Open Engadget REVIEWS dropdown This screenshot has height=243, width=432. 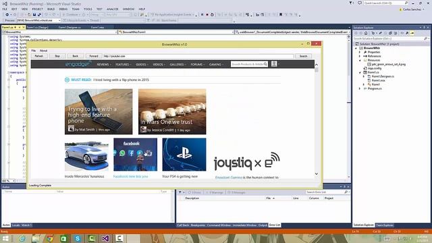pyautogui.click(x=103, y=65)
